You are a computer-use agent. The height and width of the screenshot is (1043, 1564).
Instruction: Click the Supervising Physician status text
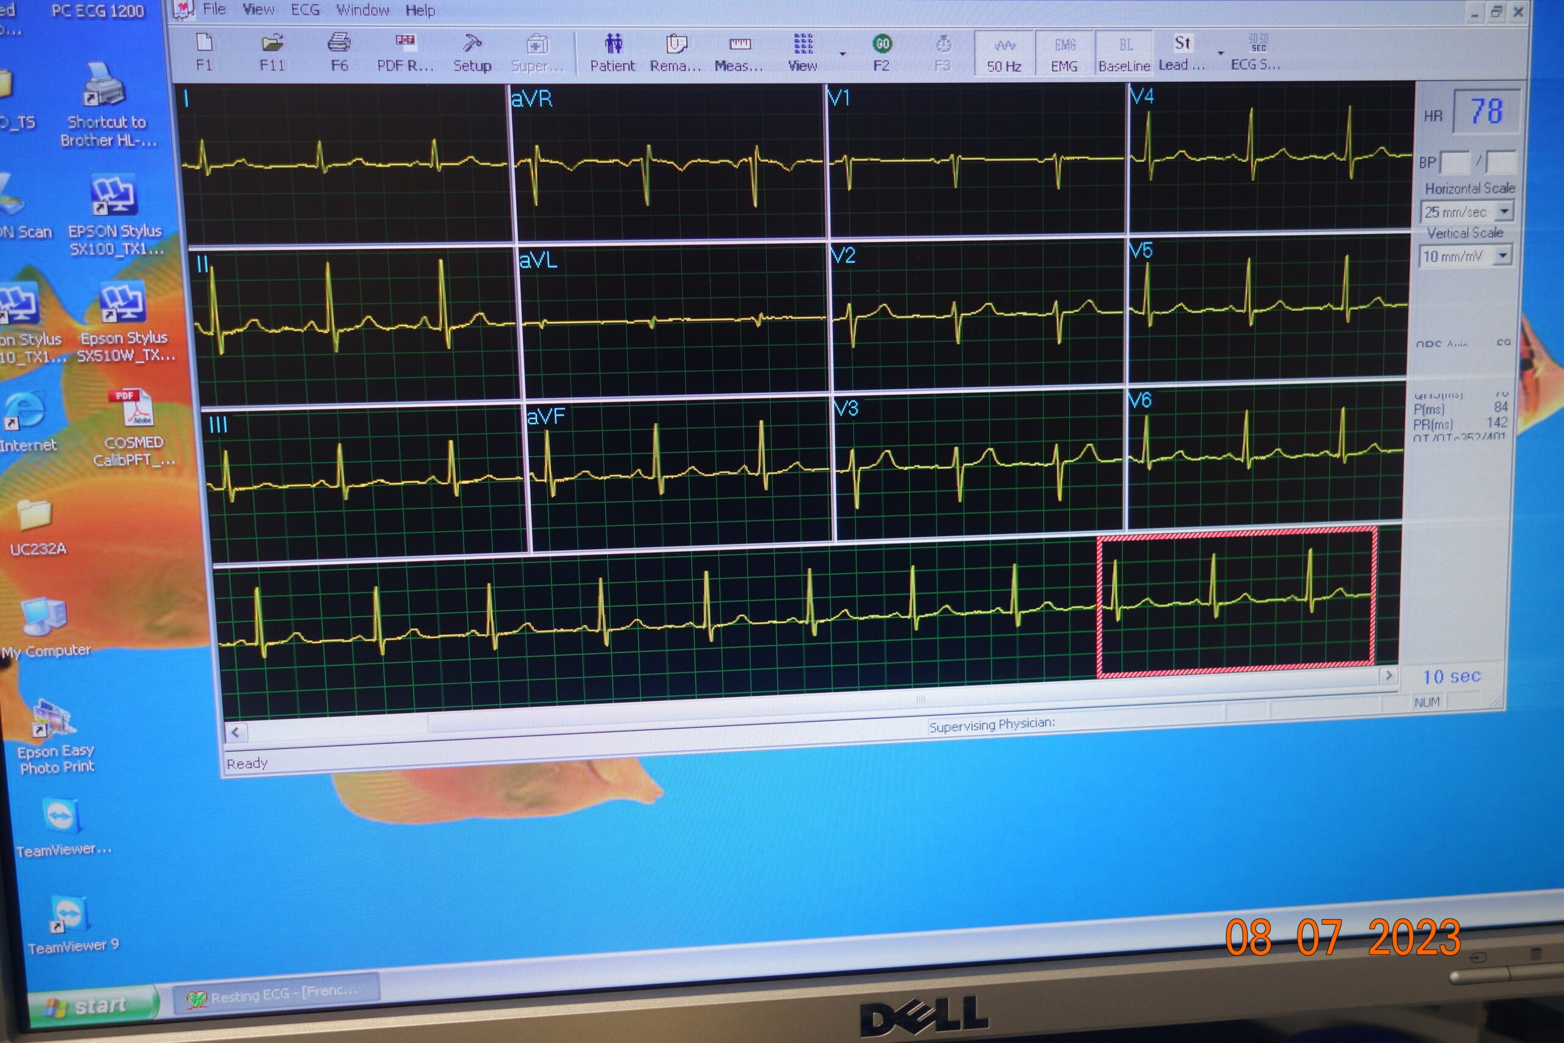(992, 725)
